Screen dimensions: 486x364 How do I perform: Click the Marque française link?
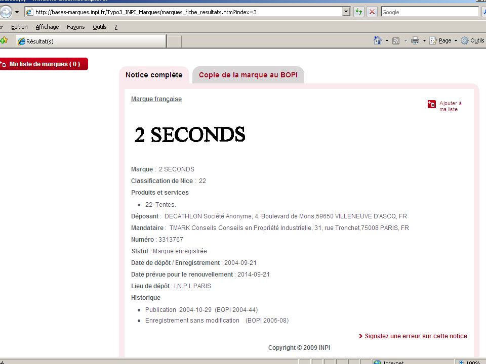(156, 99)
